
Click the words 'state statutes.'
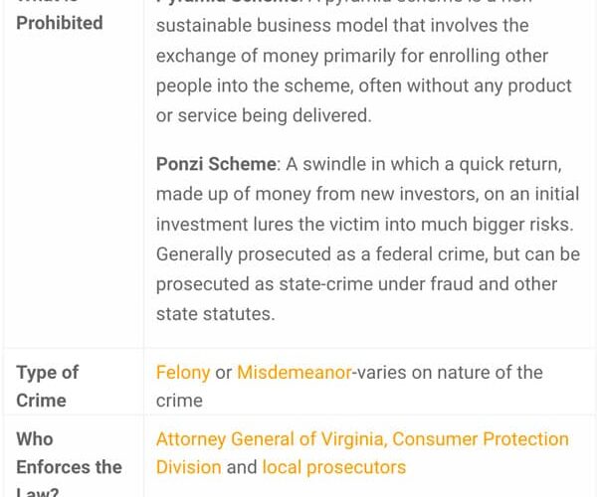pyautogui.click(x=216, y=314)
